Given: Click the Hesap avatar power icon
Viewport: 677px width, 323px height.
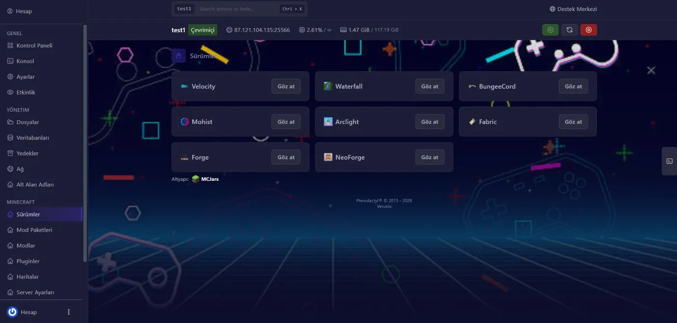Looking at the screenshot, I should click(13, 312).
